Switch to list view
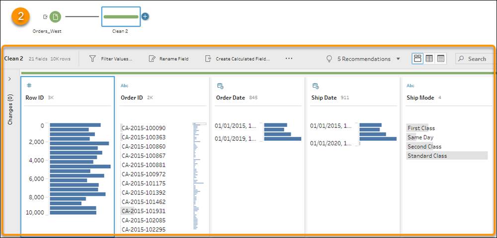The width and height of the screenshot is (497, 238). pos(440,59)
